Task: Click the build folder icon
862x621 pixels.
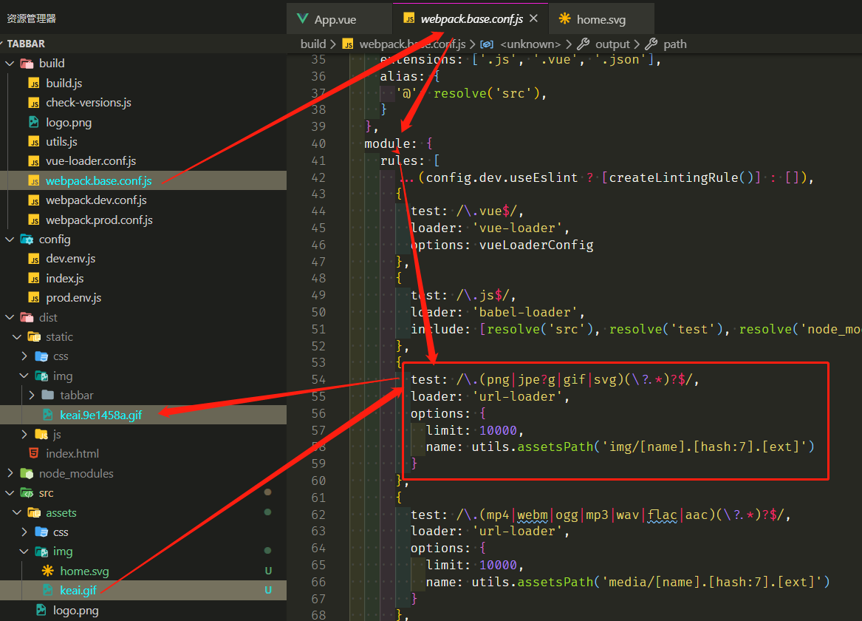Action: tap(27, 64)
